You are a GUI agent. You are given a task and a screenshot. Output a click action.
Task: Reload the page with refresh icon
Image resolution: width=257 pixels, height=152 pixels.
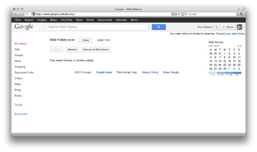[179, 14]
